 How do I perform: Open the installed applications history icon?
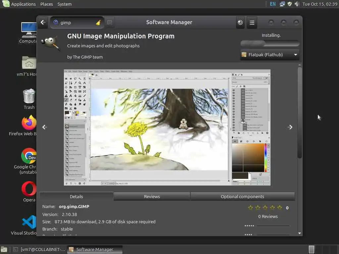240,22
